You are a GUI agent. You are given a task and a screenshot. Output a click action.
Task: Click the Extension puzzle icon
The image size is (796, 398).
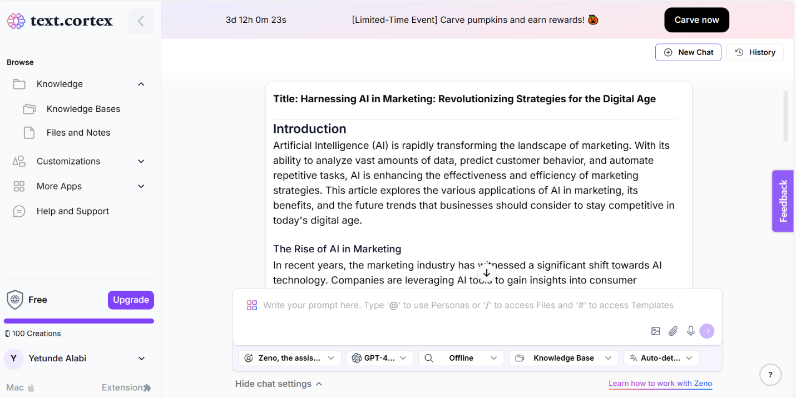(x=147, y=387)
